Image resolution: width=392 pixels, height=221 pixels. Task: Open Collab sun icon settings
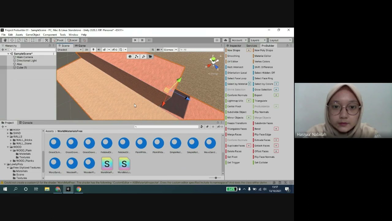point(217,40)
